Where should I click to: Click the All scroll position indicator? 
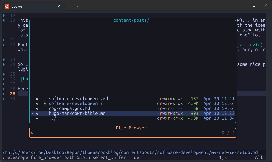[x=259, y=158]
